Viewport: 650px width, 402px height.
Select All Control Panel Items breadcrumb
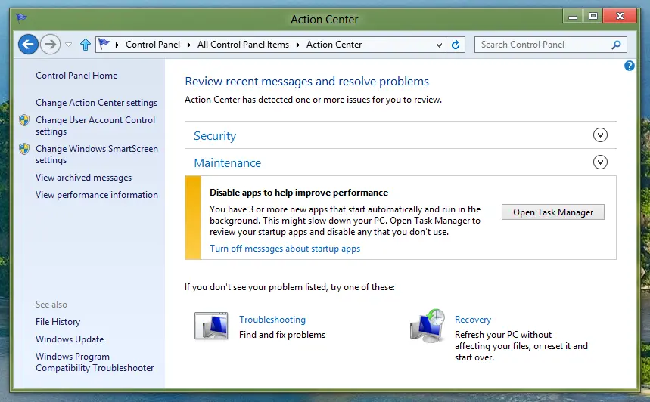[243, 45]
